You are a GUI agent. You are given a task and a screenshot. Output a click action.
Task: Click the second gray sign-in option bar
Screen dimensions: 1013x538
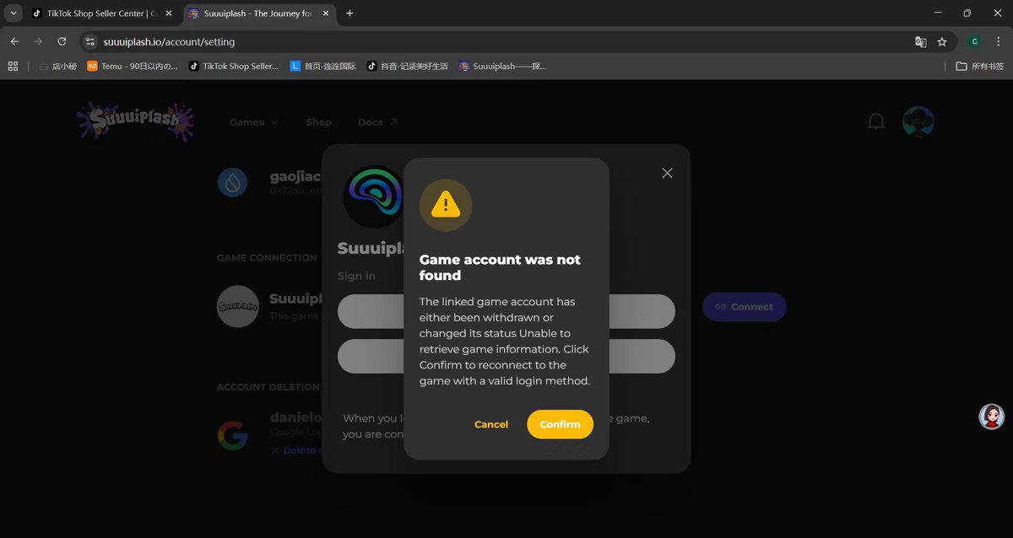tap(506, 356)
